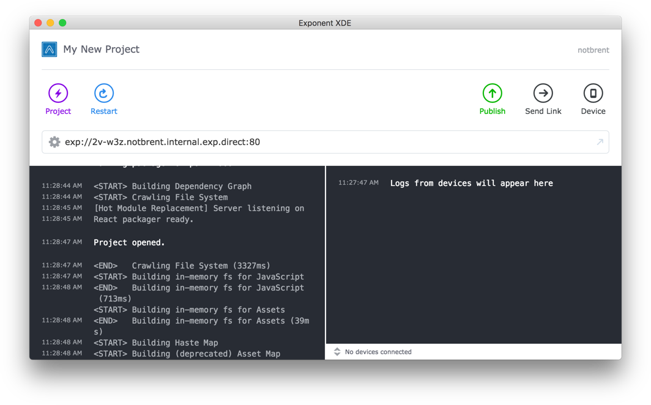
Task: Click the "No devices connected" status text
Action: (378, 352)
